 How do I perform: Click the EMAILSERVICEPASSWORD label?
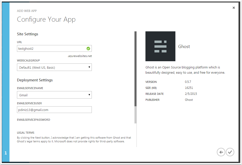coord(33,120)
